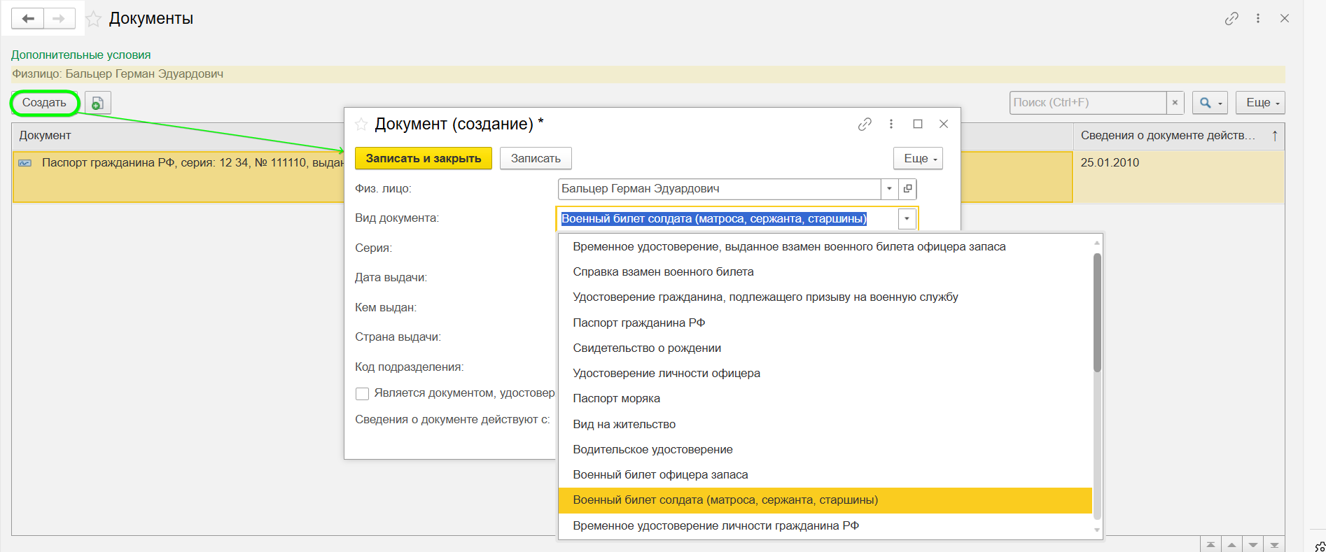1326x552 pixels.
Task: Open the search options dropdown with magnifier
Action: [1210, 103]
